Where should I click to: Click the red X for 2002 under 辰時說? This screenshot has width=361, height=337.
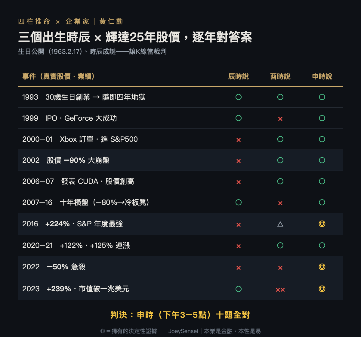point(239,161)
